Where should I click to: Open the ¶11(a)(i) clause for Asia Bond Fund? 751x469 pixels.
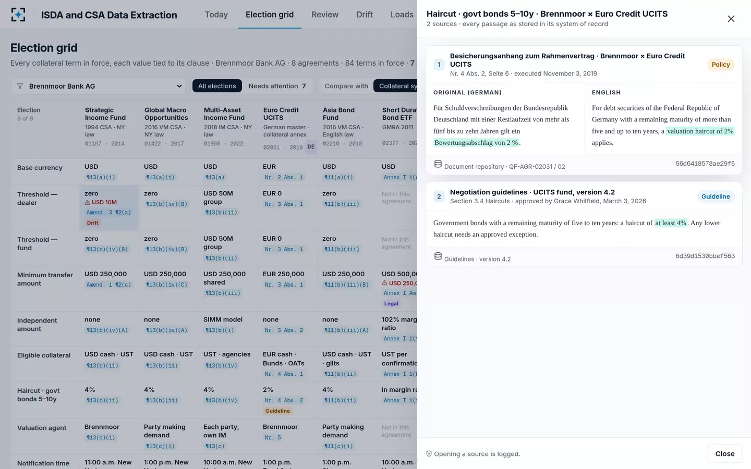click(x=338, y=178)
